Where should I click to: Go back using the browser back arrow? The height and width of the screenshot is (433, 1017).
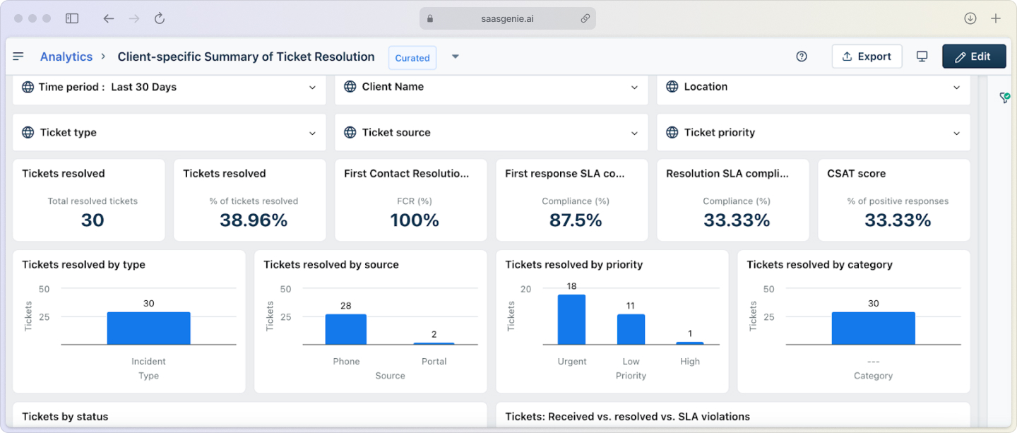[108, 18]
